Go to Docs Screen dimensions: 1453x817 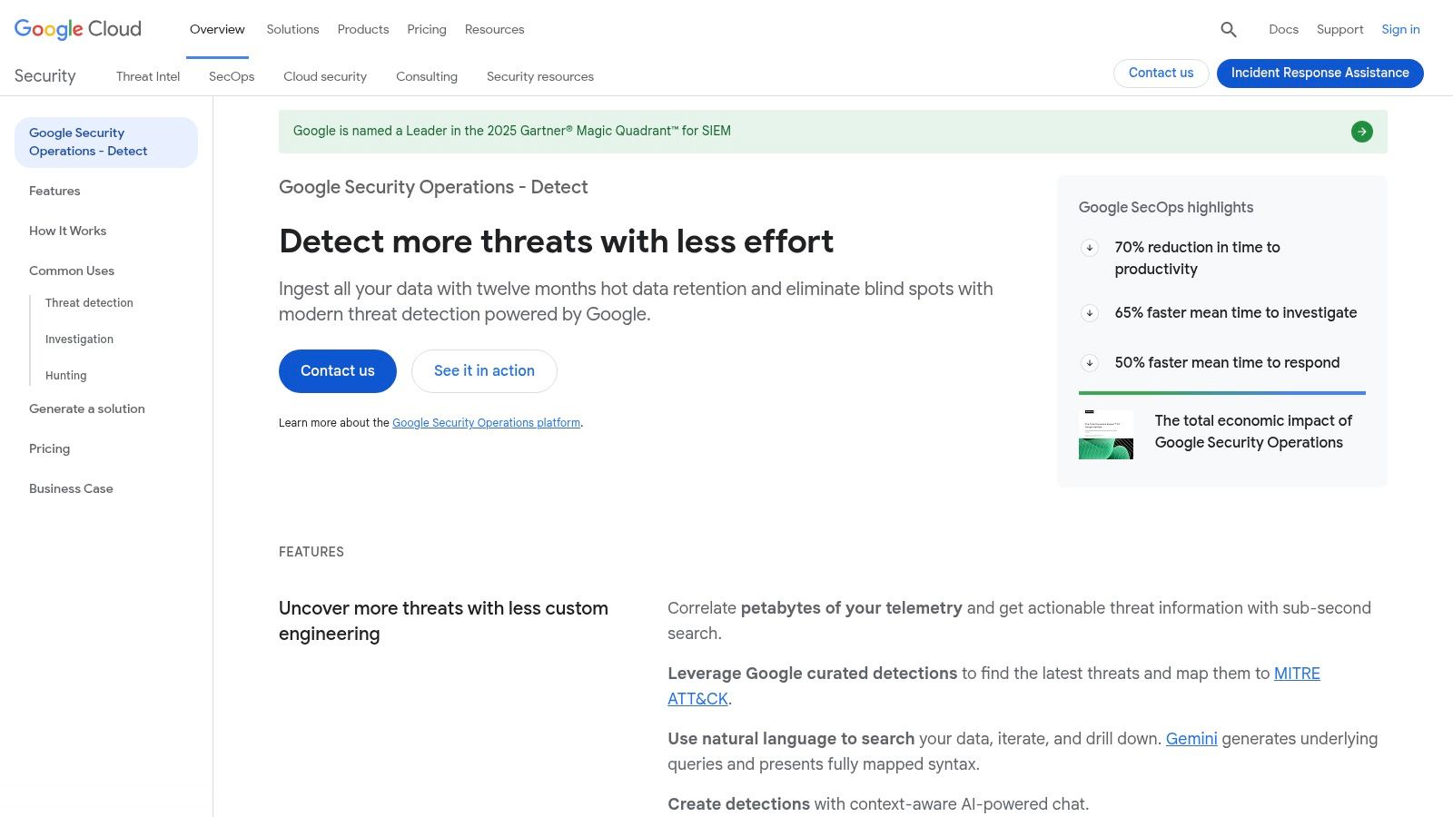point(1283,29)
